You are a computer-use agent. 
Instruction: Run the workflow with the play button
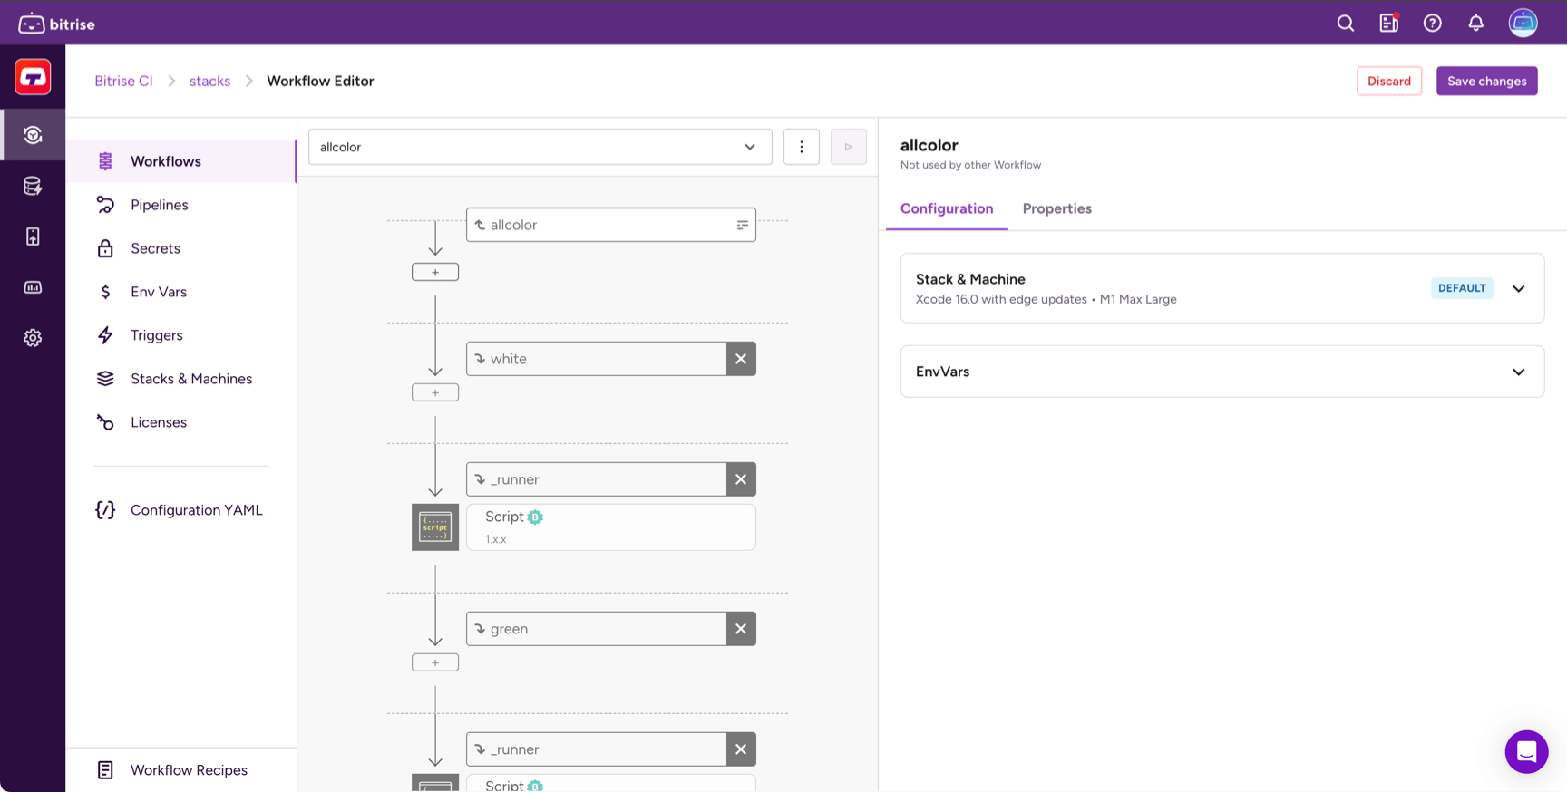849,147
